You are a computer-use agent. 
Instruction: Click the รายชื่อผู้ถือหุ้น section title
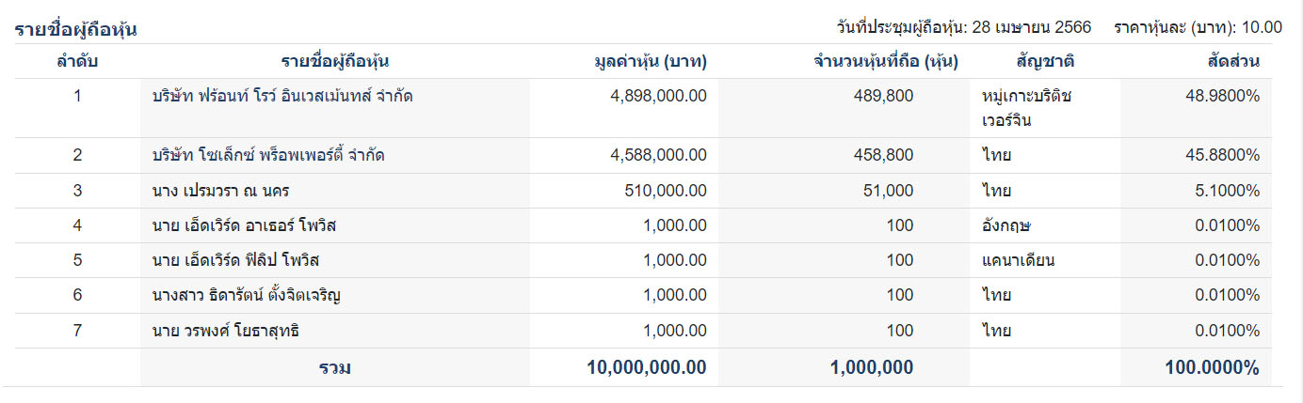click(76, 29)
